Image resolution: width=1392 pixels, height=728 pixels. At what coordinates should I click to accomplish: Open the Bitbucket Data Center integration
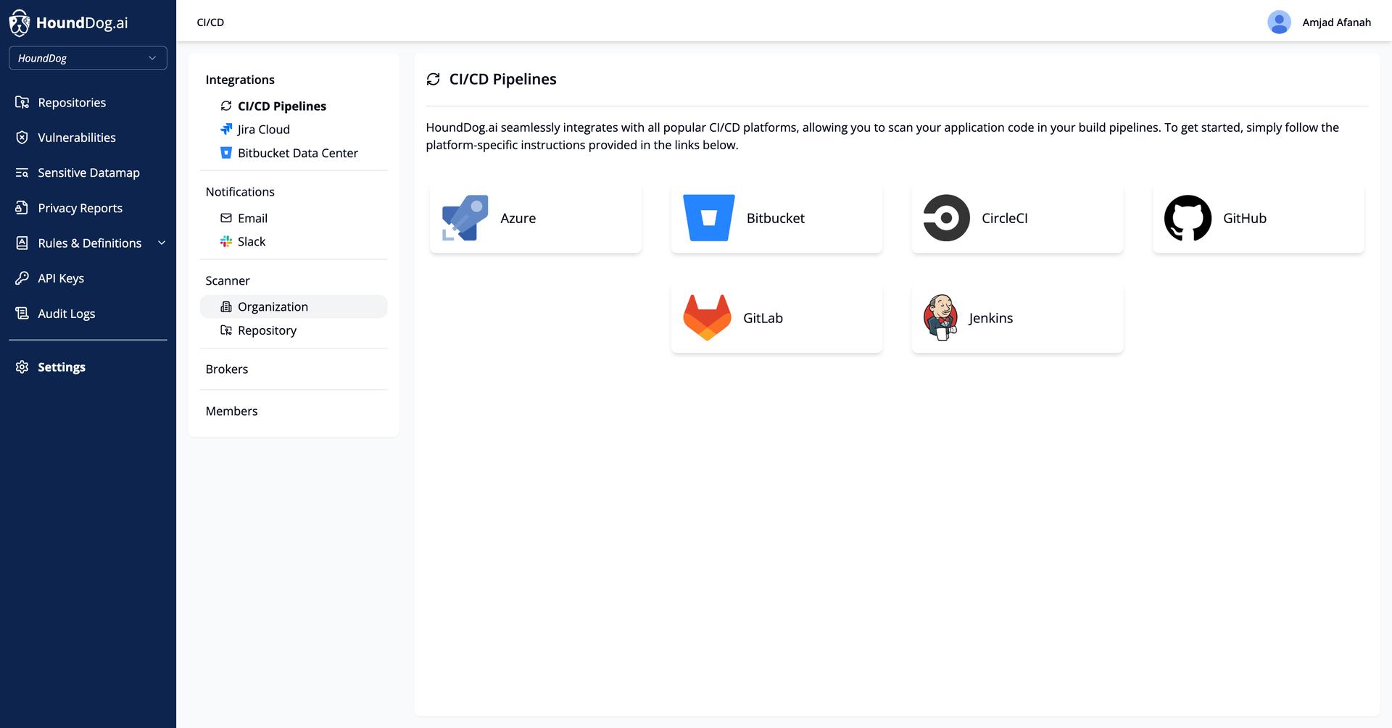tap(297, 153)
